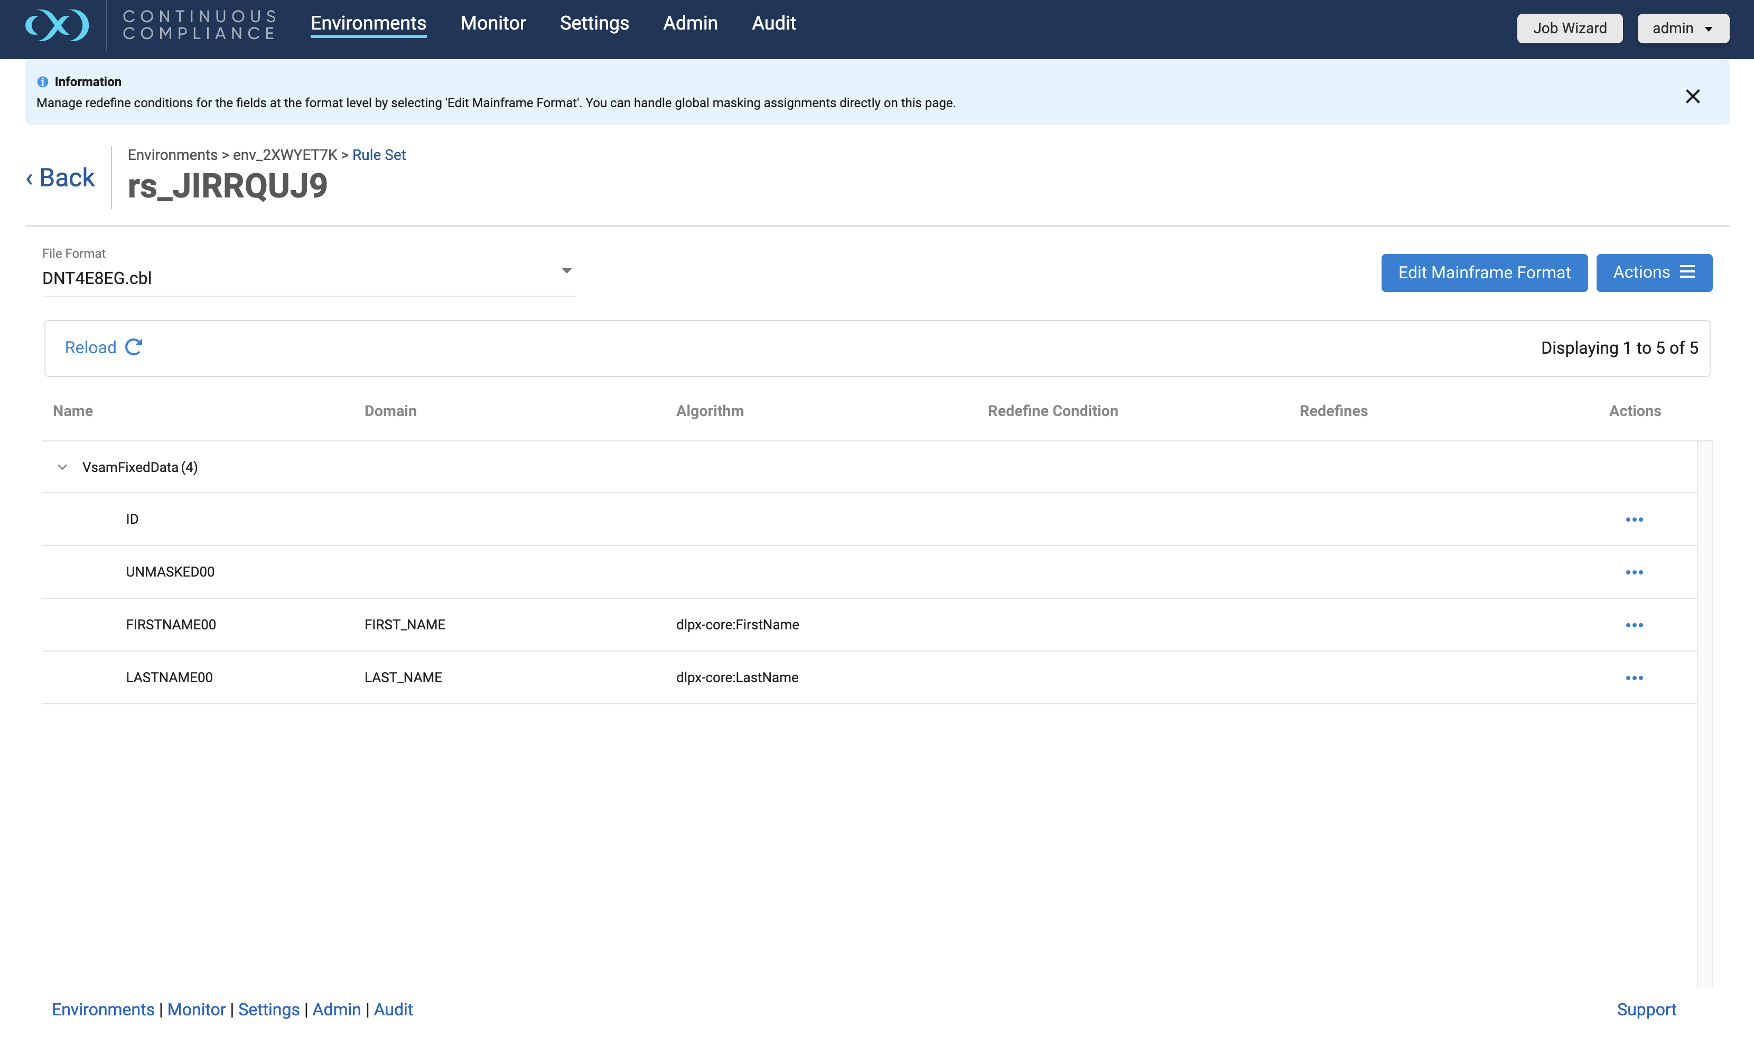Image resolution: width=1754 pixels, height=1037 pixels.
Task: Collapse the VsamFixedData group chevron
Action: pos(62,467)
